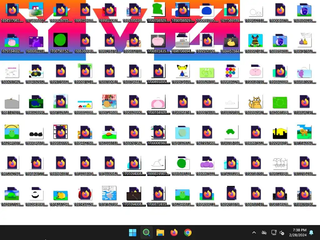Show hidden system tray icons
Image resolution: width=320 pixels, height=240 pixels.
point(254,232)
